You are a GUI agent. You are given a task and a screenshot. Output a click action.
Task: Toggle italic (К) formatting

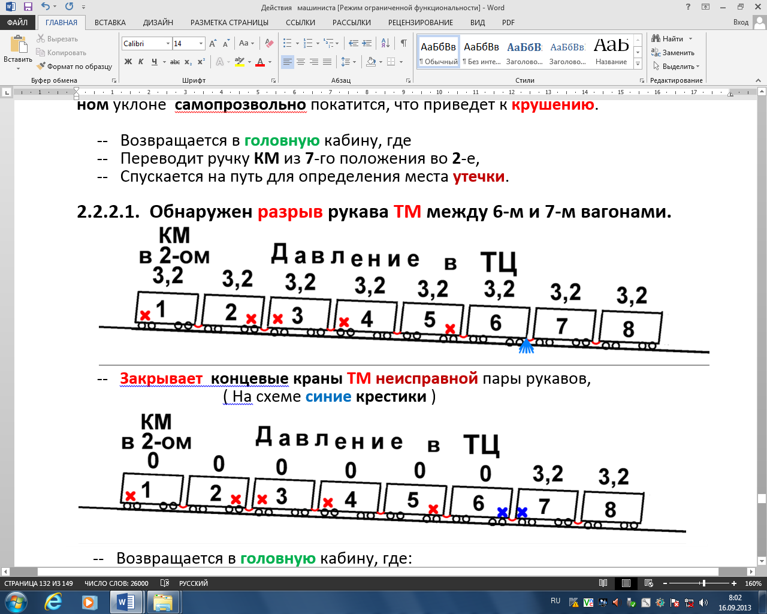pos(141,62)
